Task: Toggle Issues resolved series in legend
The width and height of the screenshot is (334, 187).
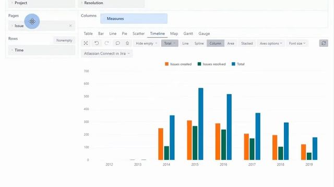Action: point(211,64)
